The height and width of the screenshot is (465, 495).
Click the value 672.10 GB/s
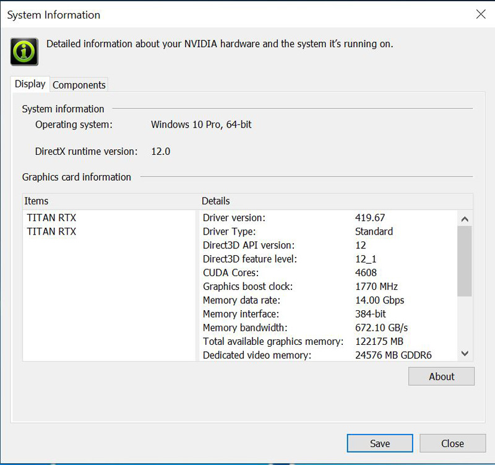click(381, 328)
